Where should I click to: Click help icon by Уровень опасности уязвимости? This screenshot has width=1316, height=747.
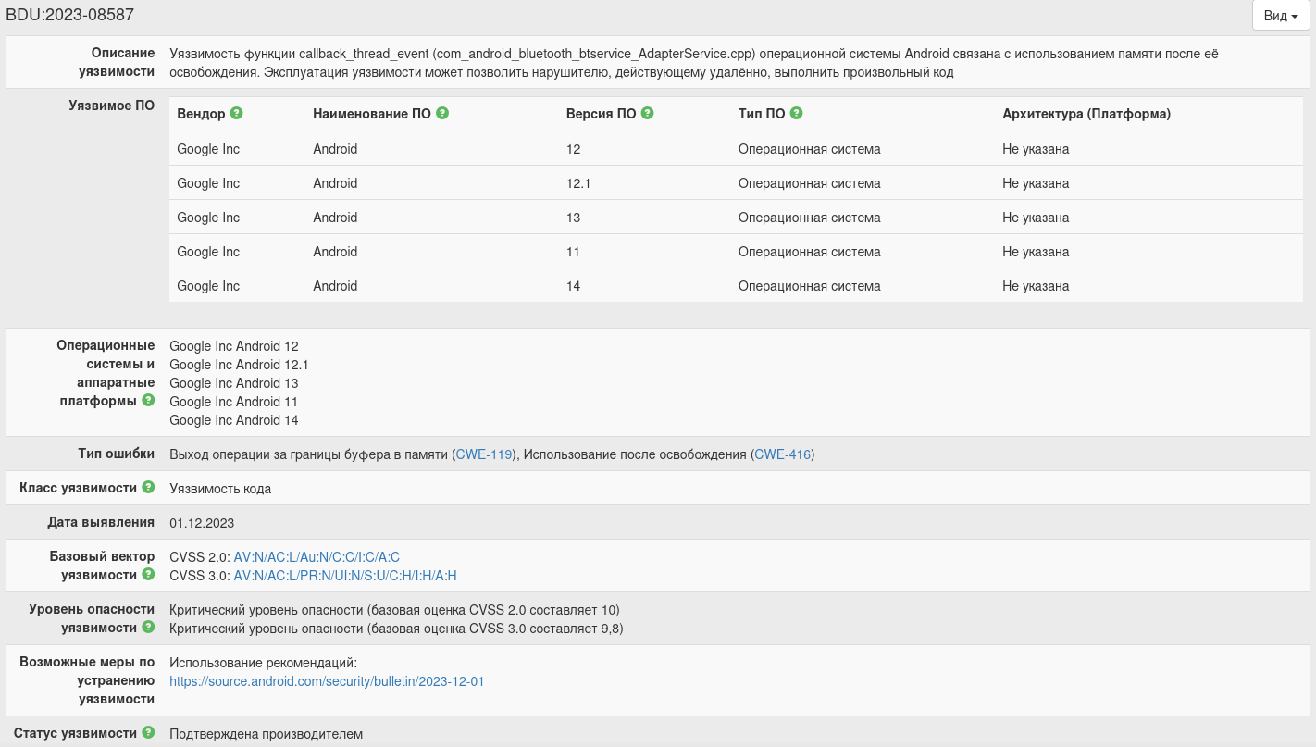pos(148,628)
